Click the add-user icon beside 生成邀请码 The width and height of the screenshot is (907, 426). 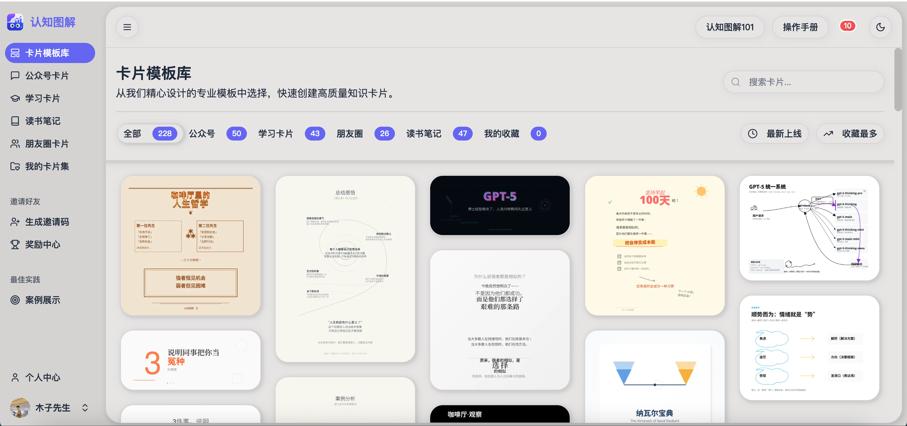(x=15, y=222)
